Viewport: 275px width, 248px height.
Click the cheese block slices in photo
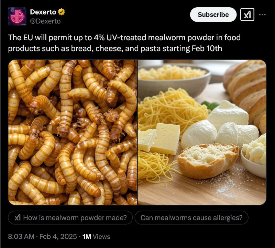click(159, 138)
